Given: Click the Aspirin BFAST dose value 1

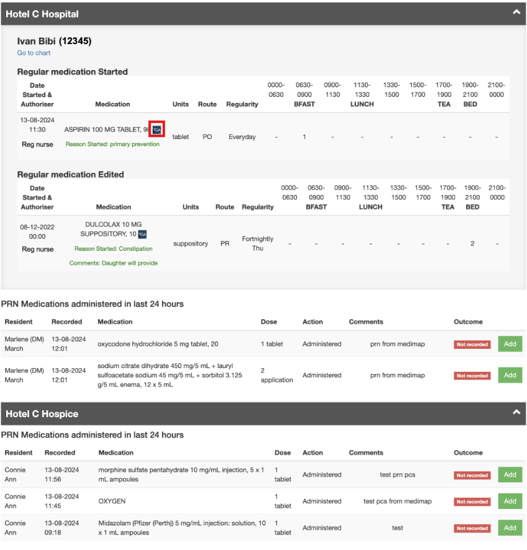Looking at the screenshot, I should [x=304, y=137].
